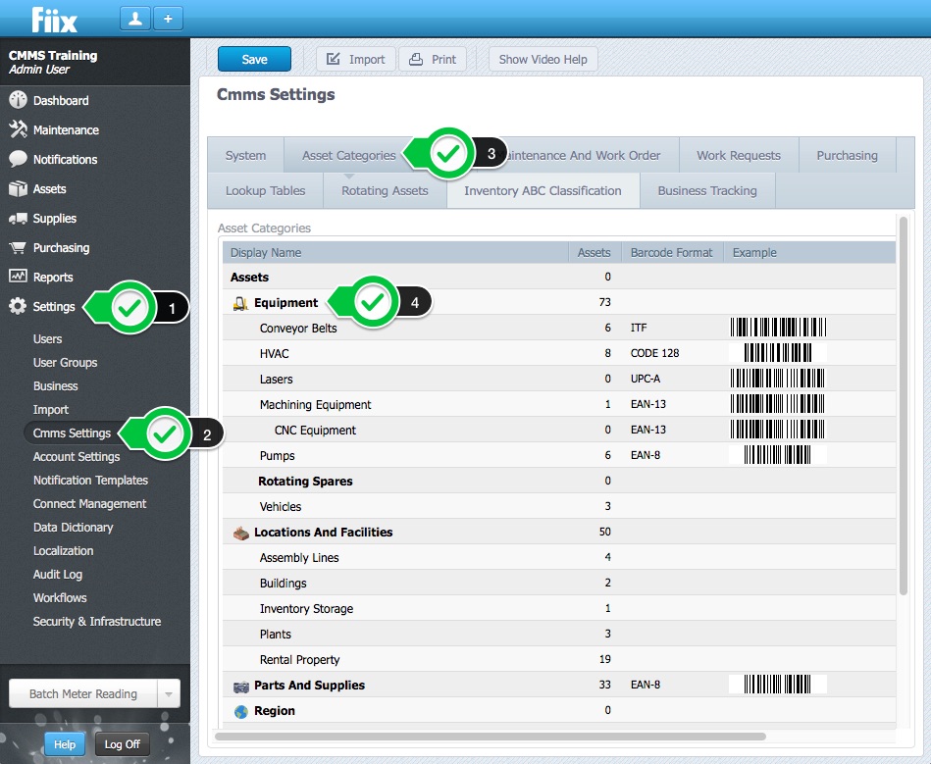The height and width of the screenshot is (764, 931).
Task: Click the Supplies truck icon
Action: pos(18,219)
